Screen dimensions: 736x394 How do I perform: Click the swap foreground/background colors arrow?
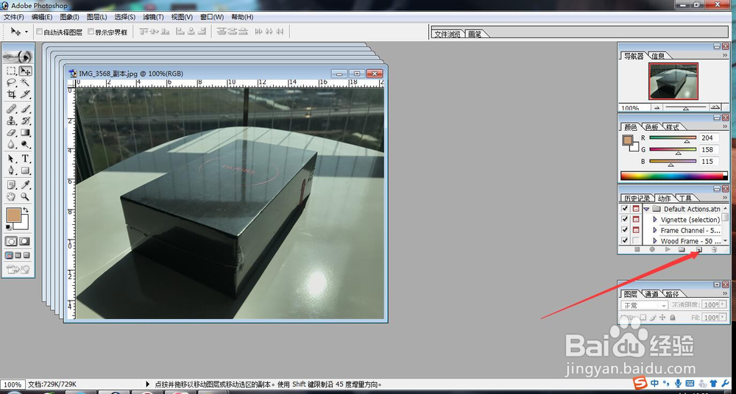click(26, 210)
